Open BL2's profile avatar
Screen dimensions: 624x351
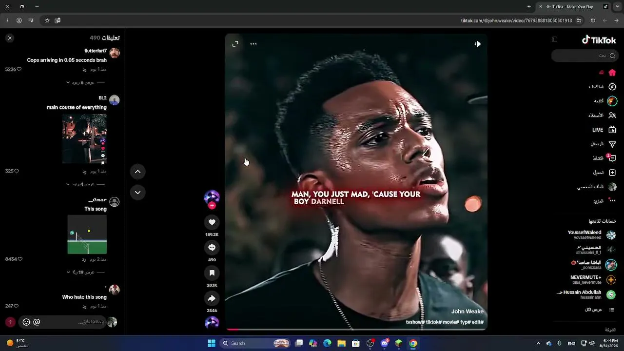[115, 100]
